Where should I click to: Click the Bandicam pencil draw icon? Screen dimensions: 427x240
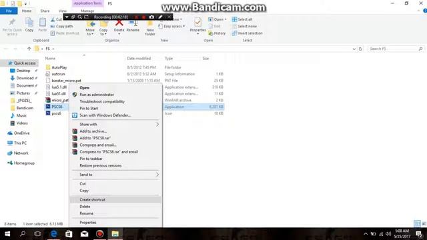[160, 17]
